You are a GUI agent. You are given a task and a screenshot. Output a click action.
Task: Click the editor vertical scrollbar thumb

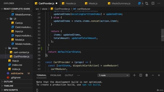(x=162, y=35)
